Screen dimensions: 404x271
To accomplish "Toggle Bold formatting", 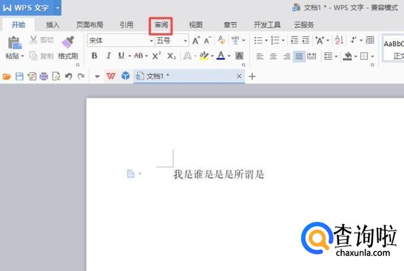I will click(x=94, y=56).
